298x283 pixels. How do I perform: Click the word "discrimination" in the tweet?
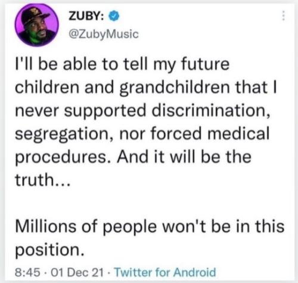click(x=211, y=111)
